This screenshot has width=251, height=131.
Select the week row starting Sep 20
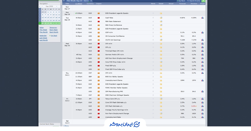point(40,20)
